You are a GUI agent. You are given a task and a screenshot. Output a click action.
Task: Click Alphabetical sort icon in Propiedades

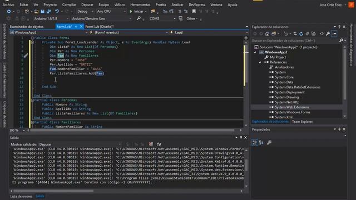261,142
